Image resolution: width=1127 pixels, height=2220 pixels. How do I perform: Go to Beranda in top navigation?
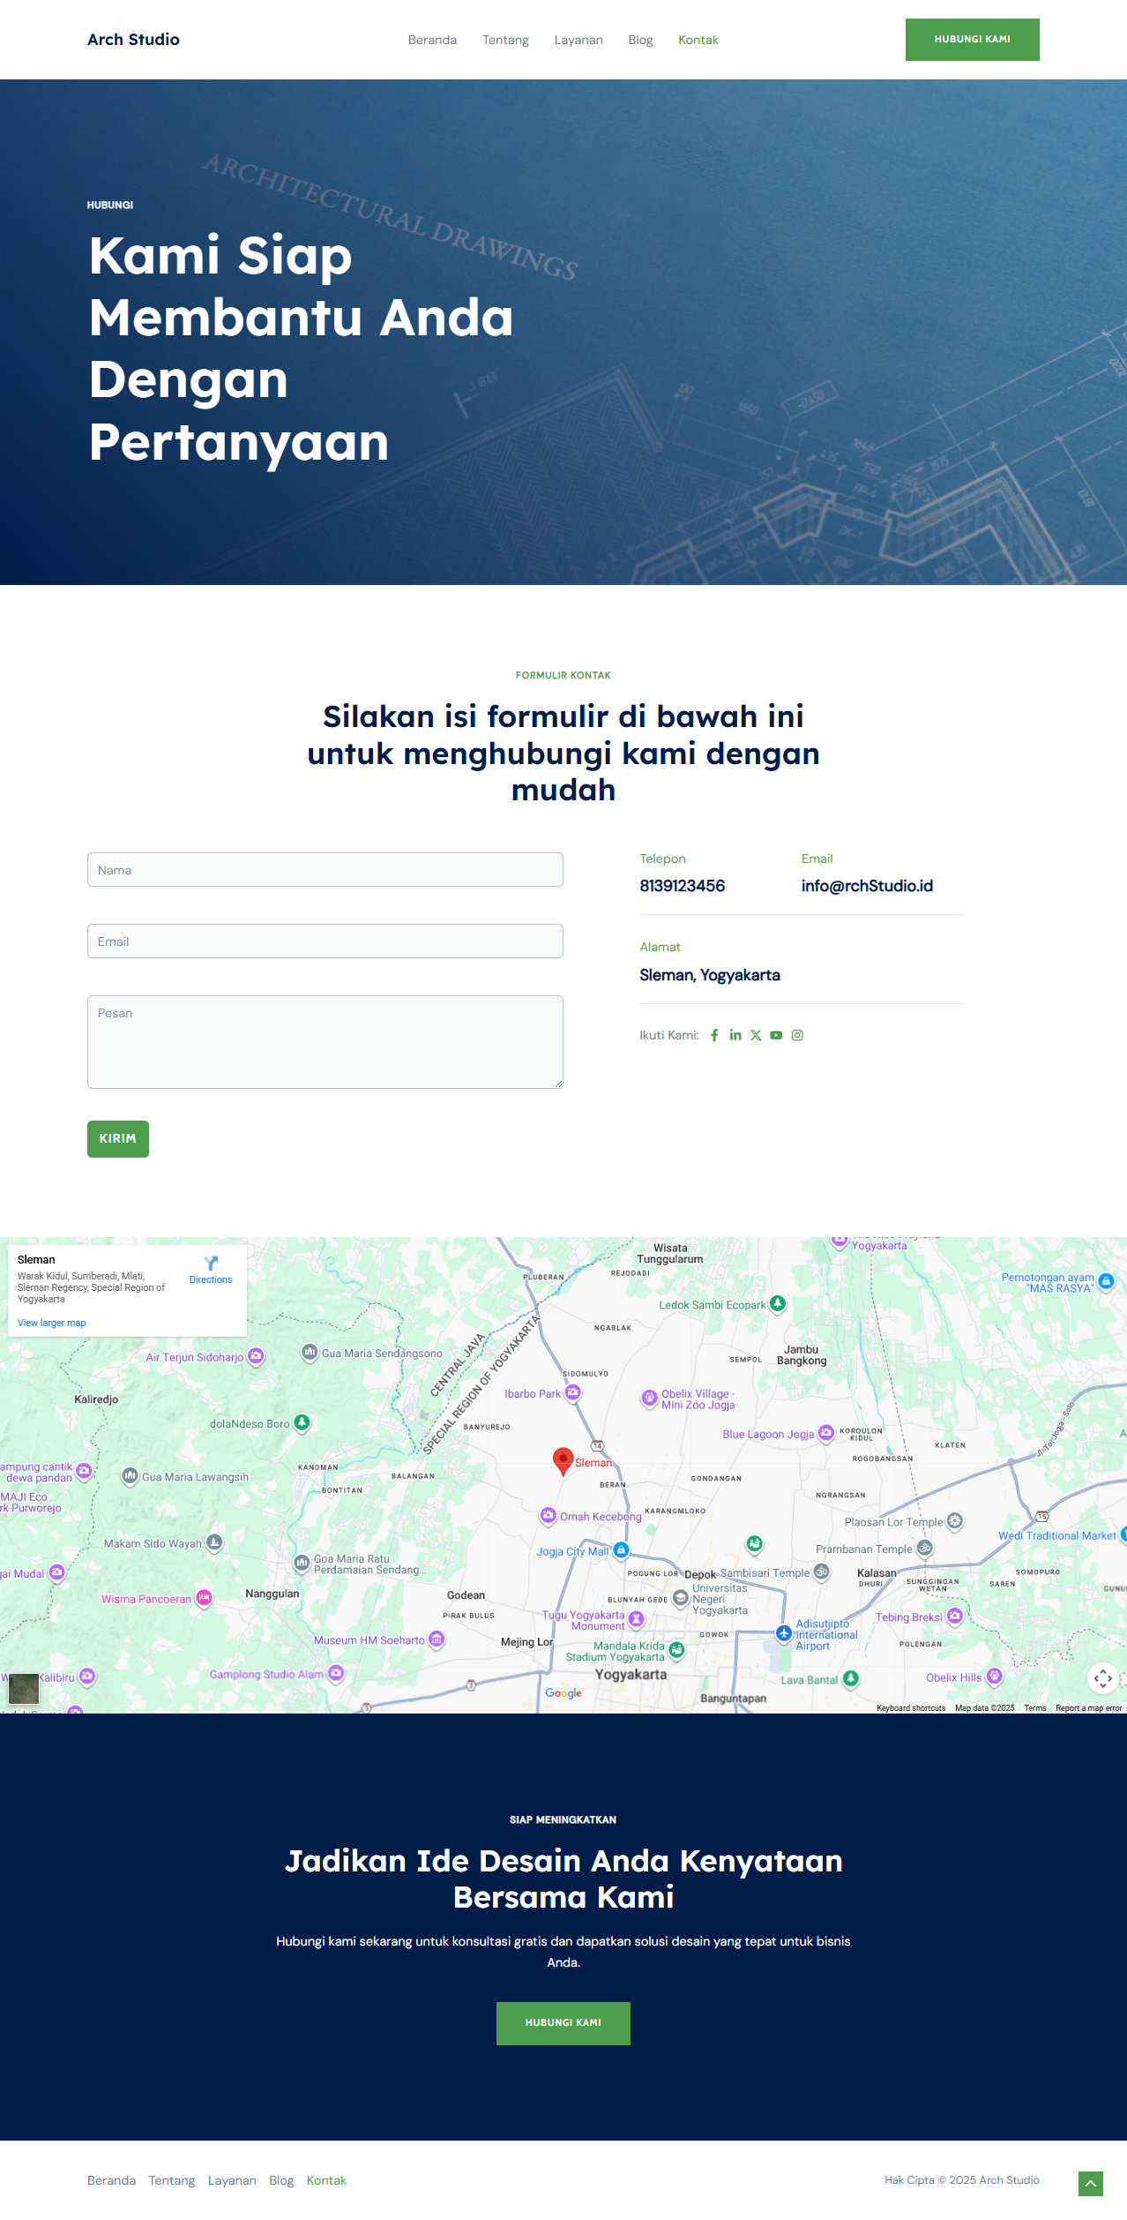pos(432,40)
